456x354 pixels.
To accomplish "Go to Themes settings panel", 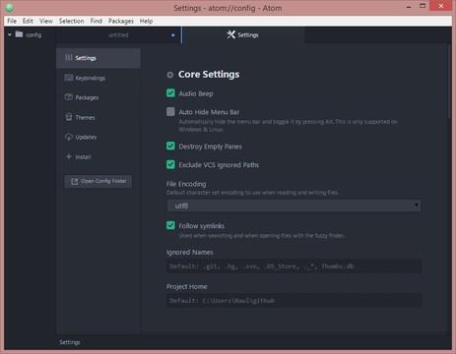I will click(98, 117).
